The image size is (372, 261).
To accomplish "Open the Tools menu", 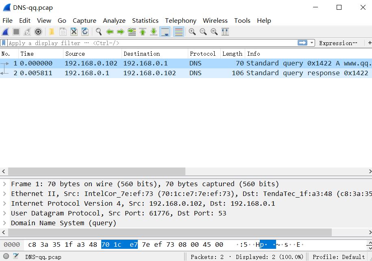I will click(242, 21).
